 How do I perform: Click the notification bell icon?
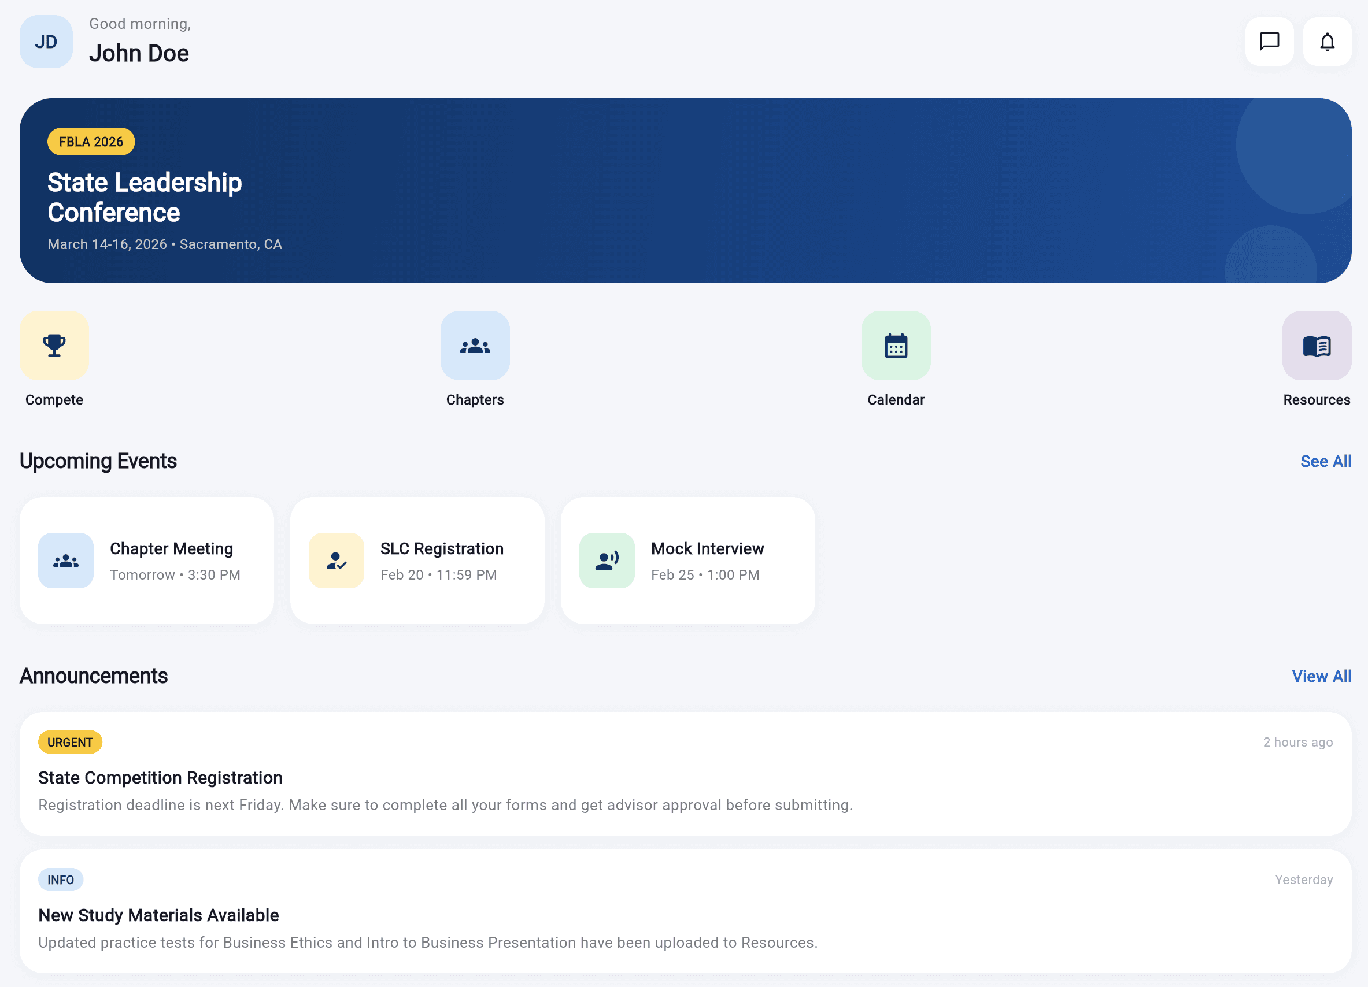pos(1327,42)
